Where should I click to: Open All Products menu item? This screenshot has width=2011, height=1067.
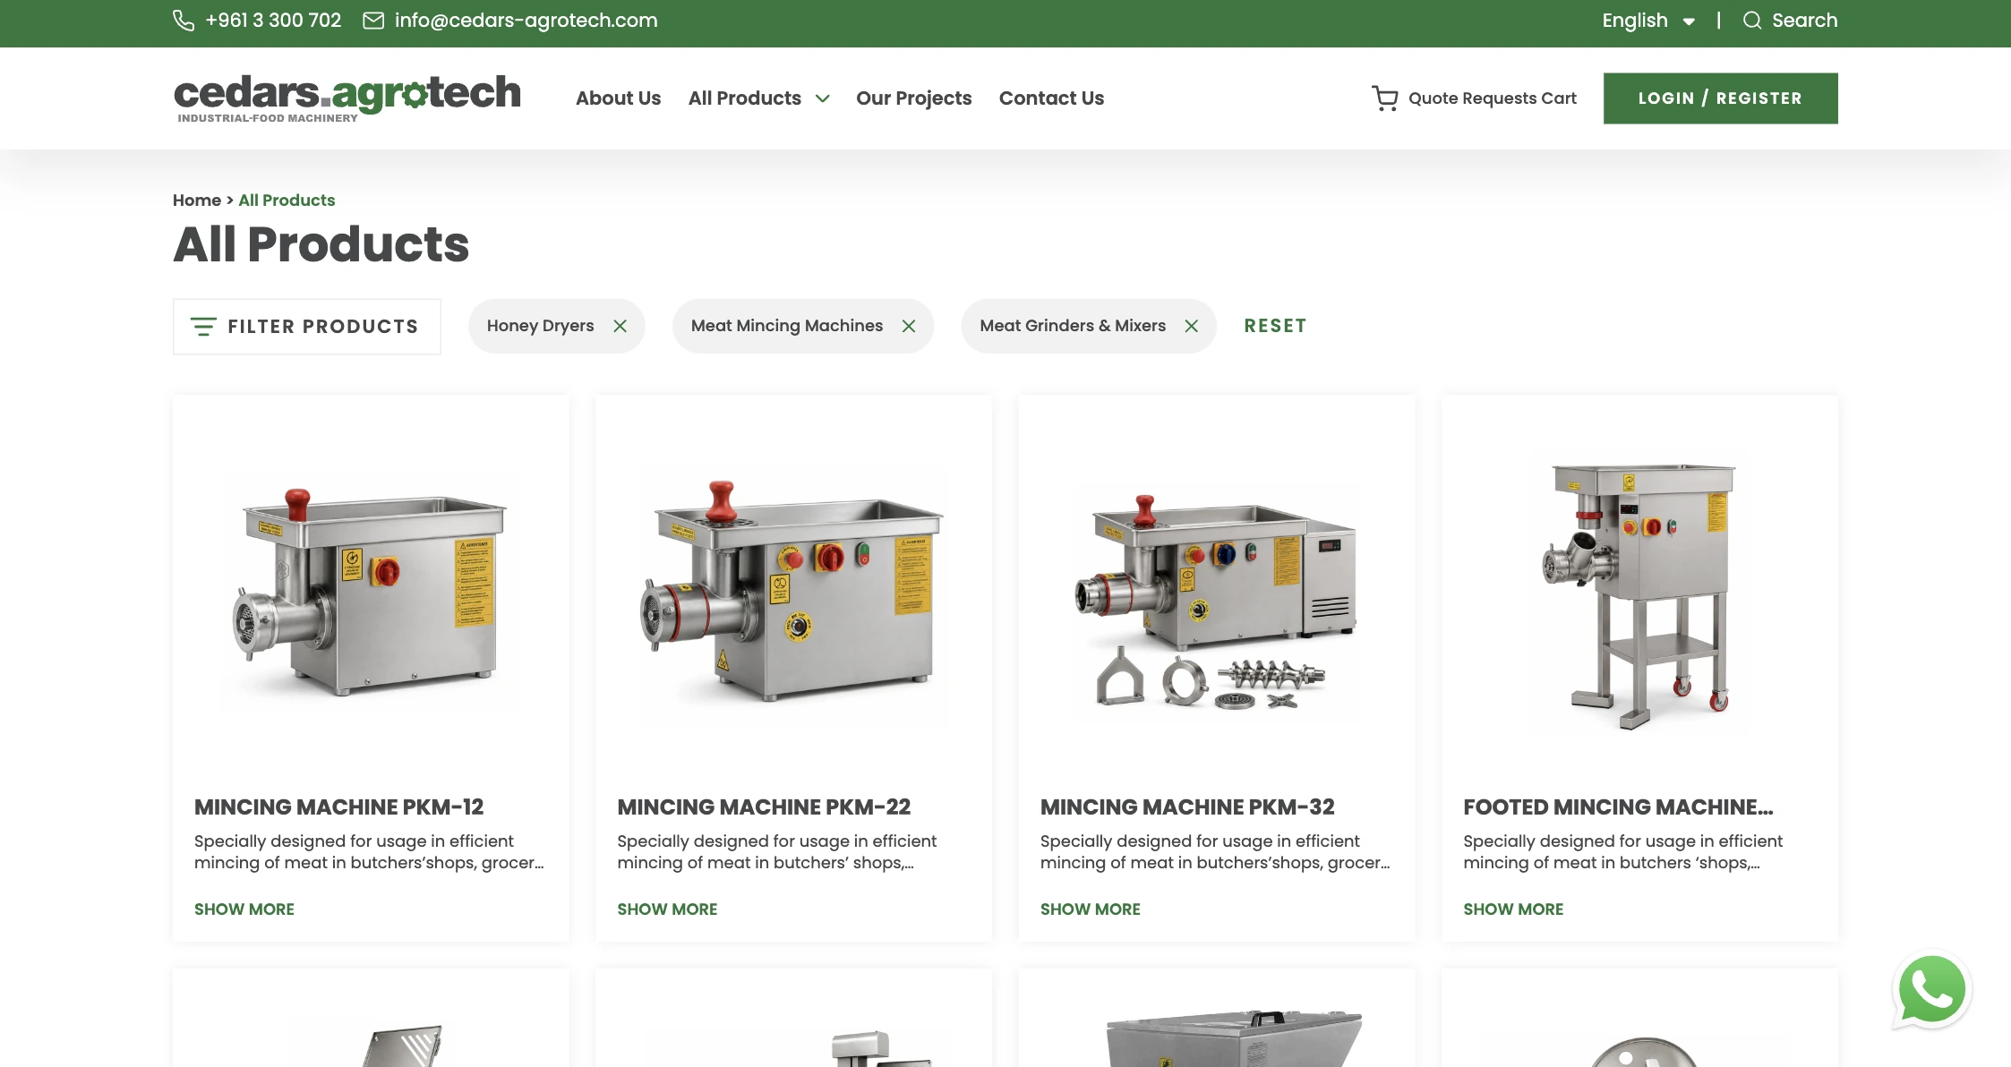(745, 98)
